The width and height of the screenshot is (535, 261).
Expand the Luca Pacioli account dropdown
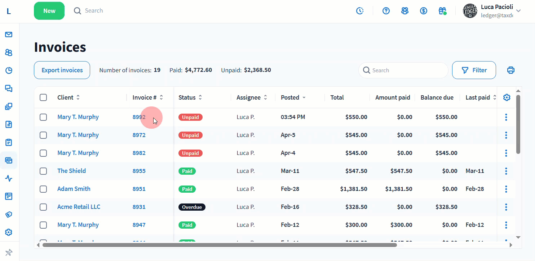(518, 11)
